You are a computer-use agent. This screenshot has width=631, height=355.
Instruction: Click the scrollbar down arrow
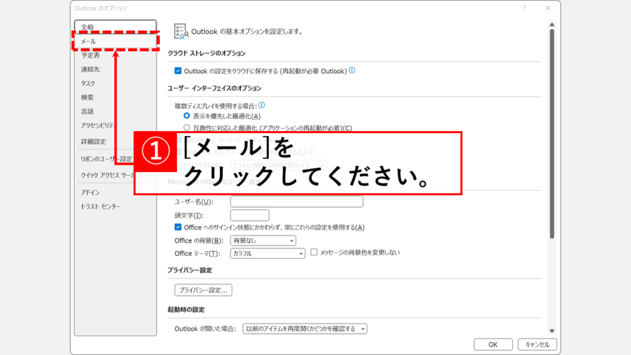click(552, 331)
